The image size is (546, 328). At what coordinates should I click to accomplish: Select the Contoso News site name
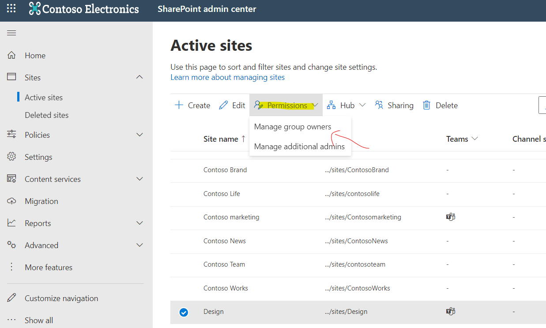(x=225, y=241)
